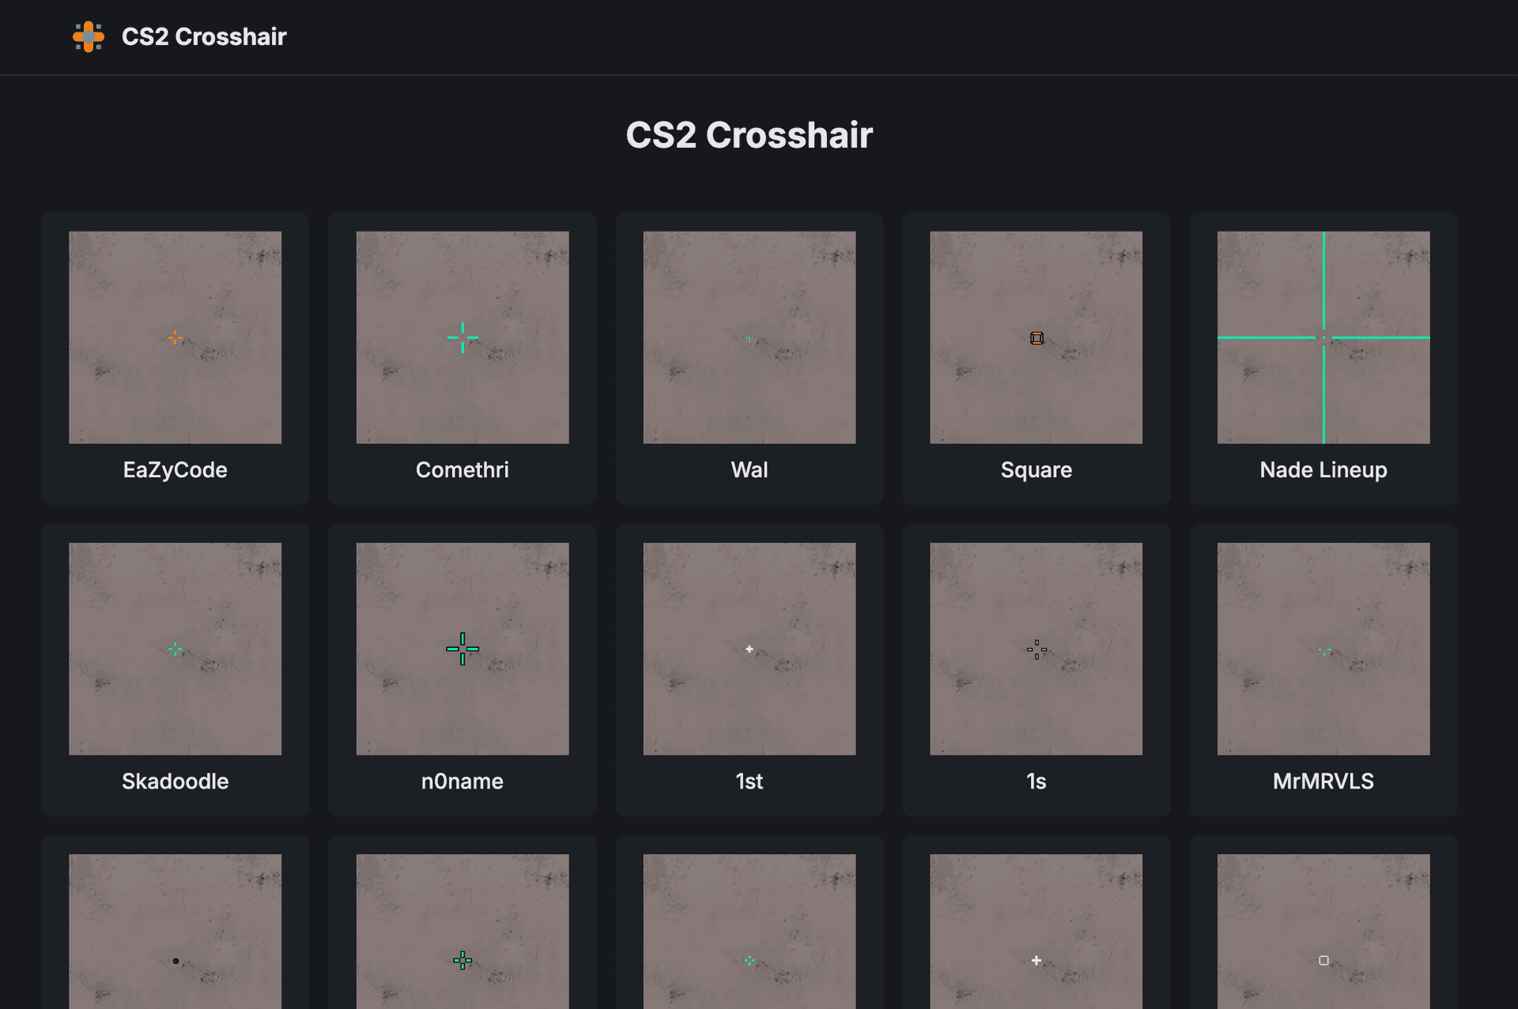The height and width of the screenshot is (1009, 1518).
Task: Select the EaZyCode crosshair preview
Action: point(175,337)
